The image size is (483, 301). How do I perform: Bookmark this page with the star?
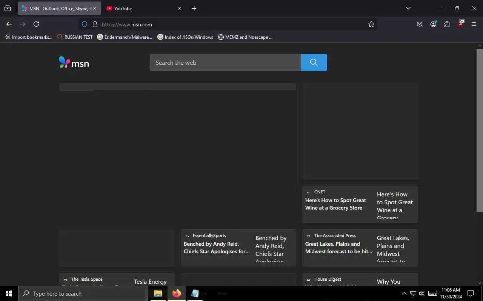(371, 24)
